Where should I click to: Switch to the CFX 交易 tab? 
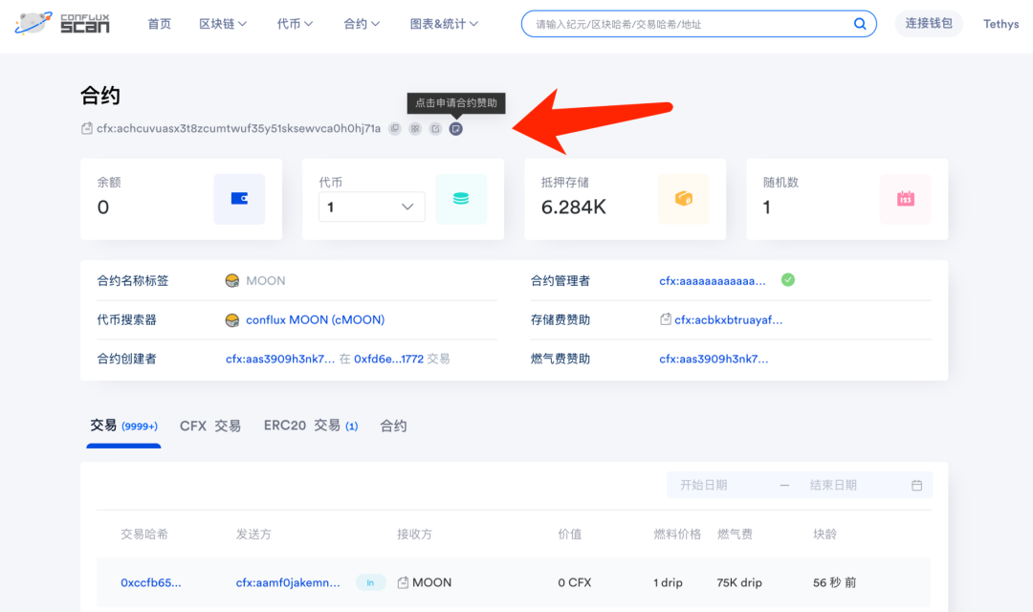point(210,426)
